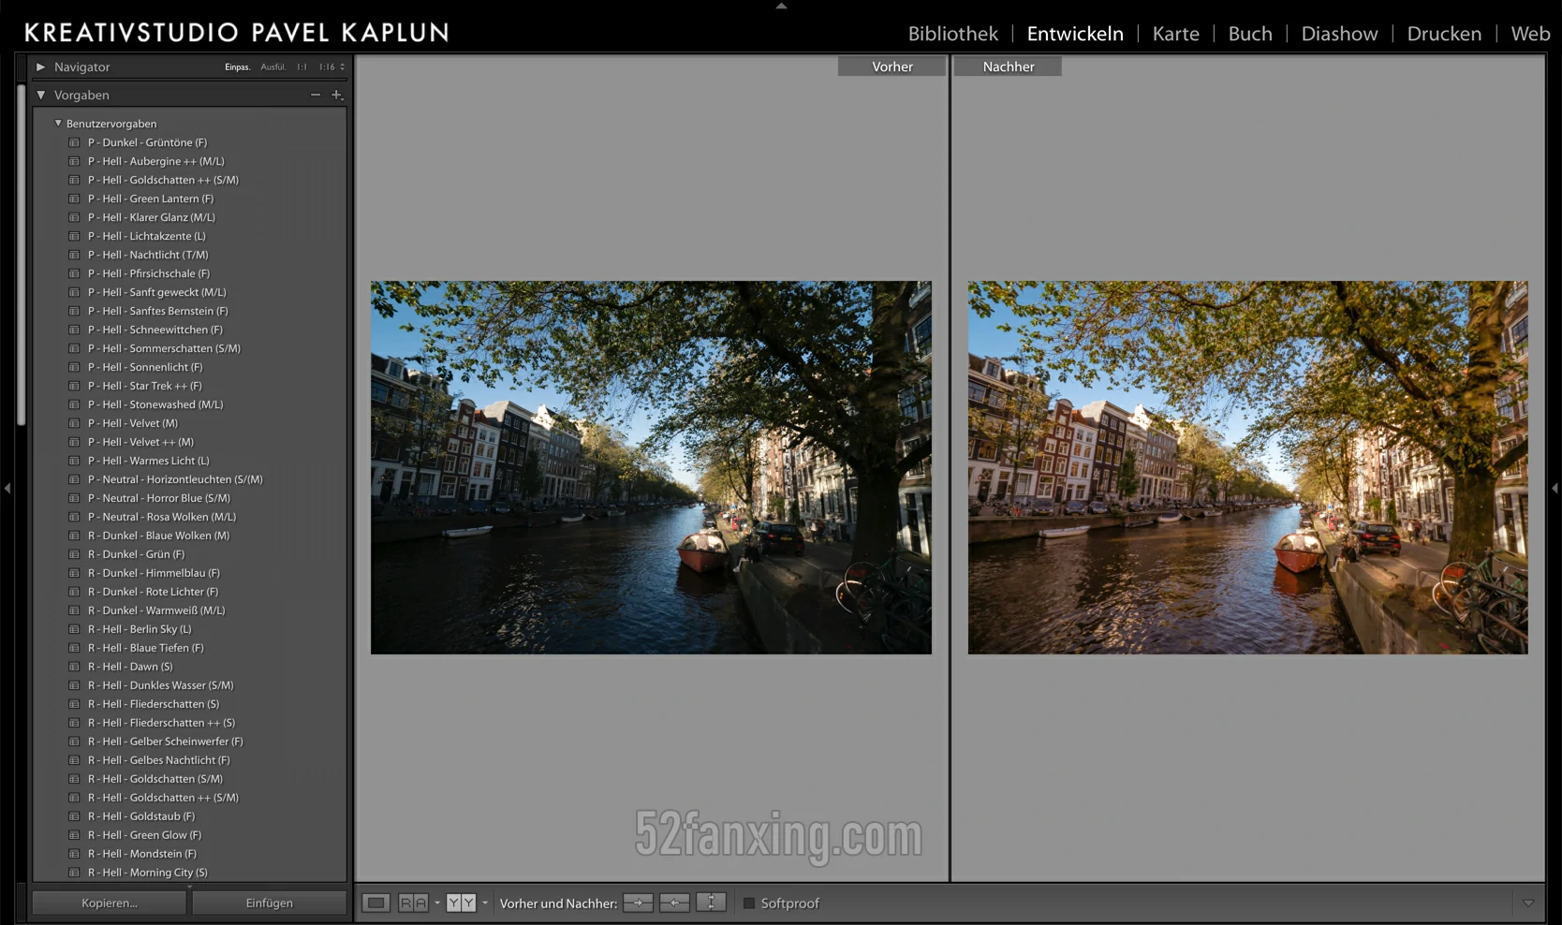Screen dimensions: 1562x925
Task: Click the left panel collapse arrow
Action: [7, 488]
